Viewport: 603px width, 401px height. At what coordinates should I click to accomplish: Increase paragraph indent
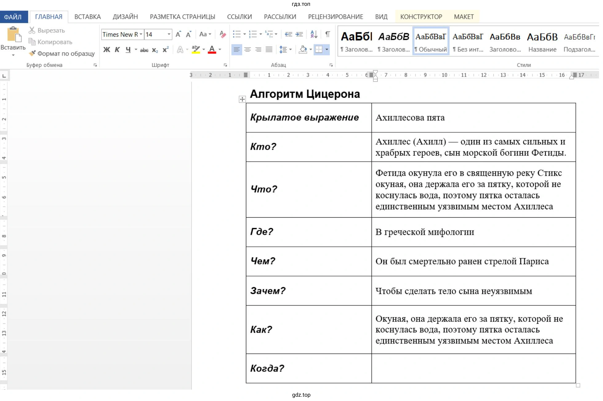pyautogui.click(x=299, y=34)
